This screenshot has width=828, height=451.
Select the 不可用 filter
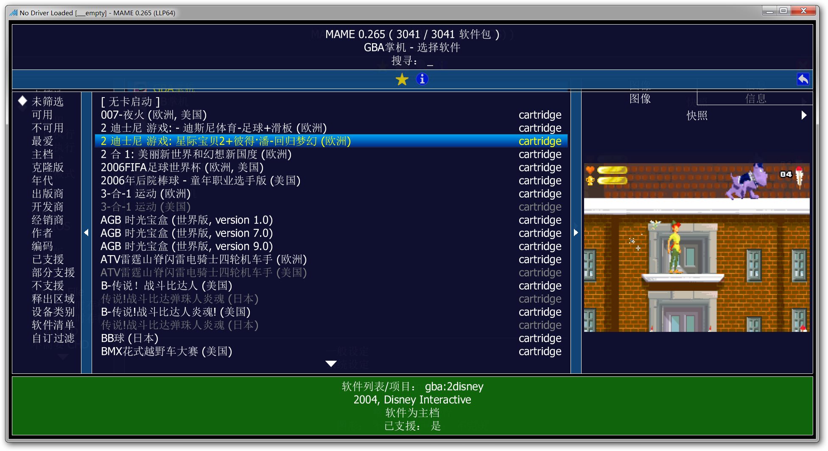click(x=48, y=128)
